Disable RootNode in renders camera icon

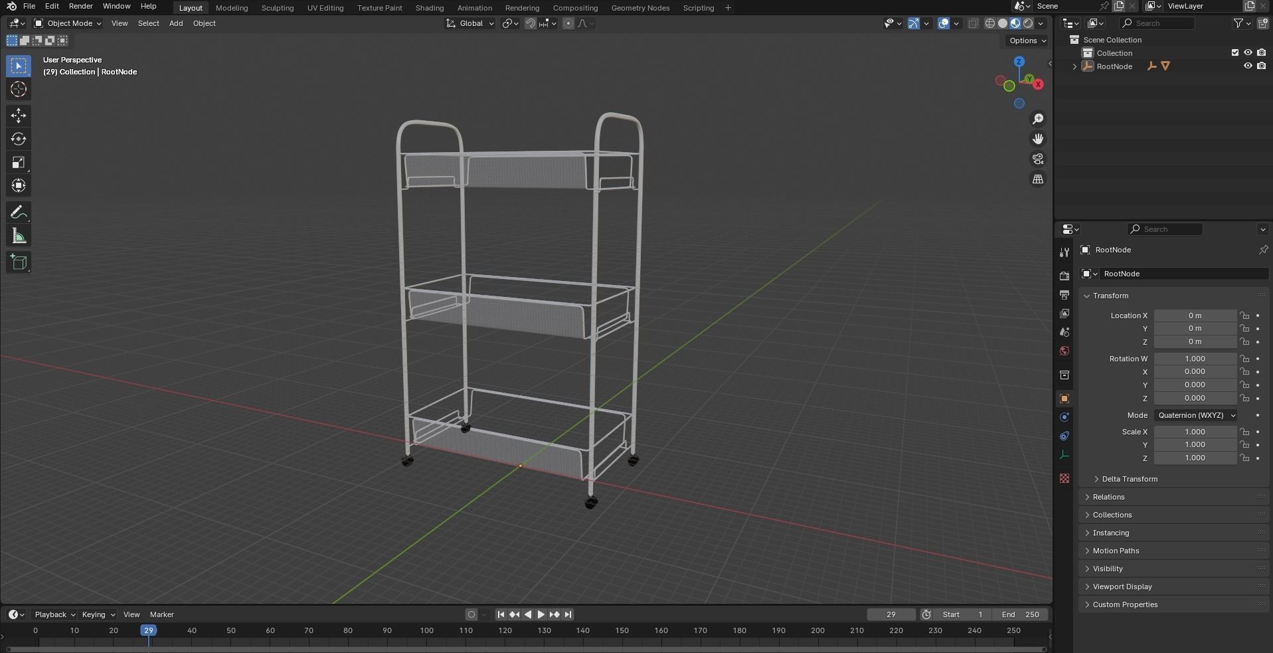tap(1261, 66)
